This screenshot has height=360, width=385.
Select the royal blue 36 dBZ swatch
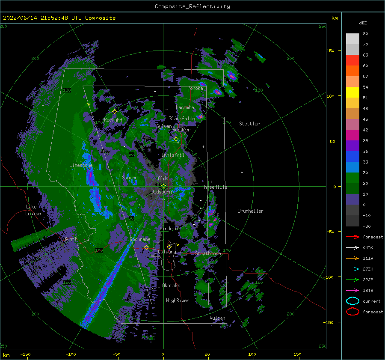[x=352, y=156]
